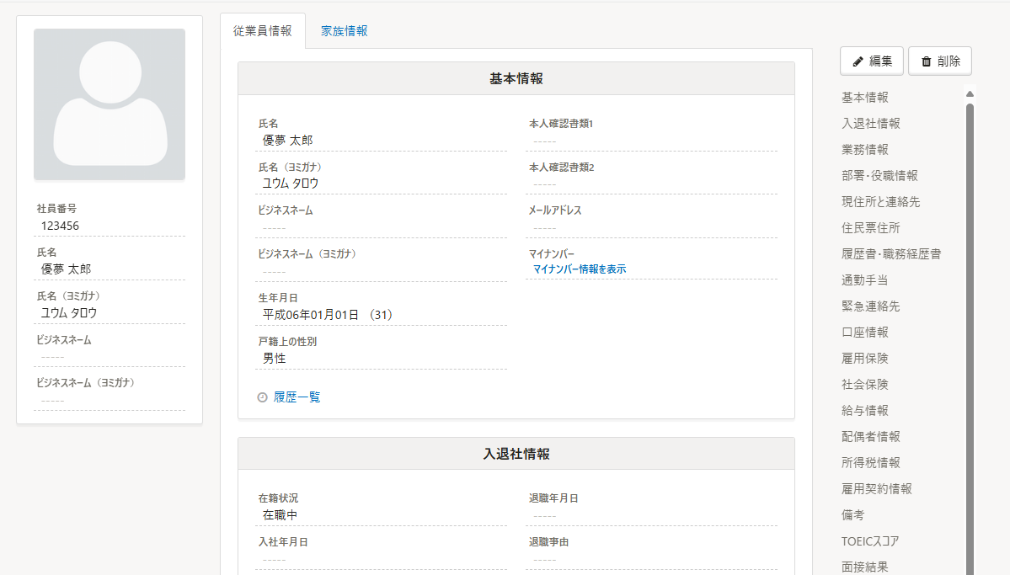Click the 入社年月日 field label

tap(283, 542)
